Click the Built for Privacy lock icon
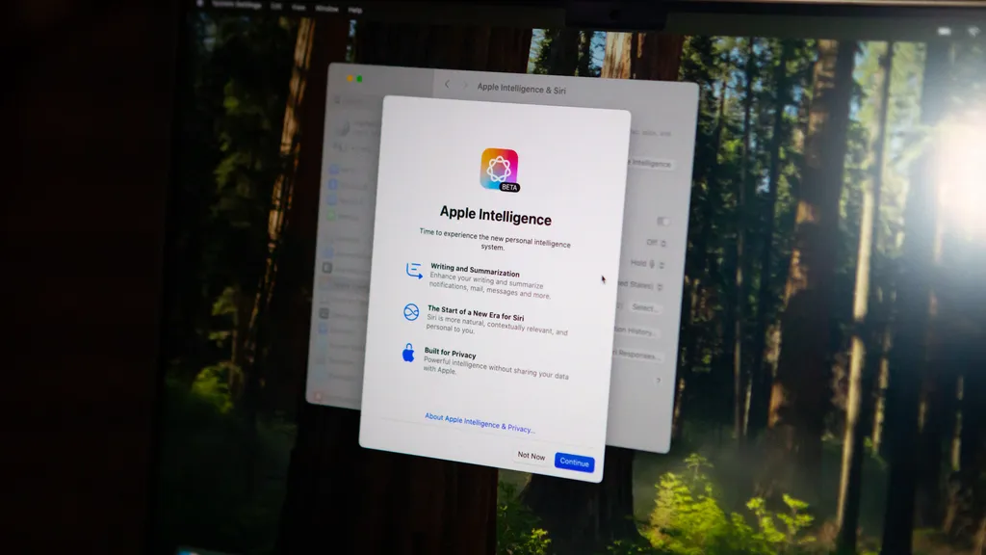The width and height of the screenshot is (986, 555). click(408, 353)
